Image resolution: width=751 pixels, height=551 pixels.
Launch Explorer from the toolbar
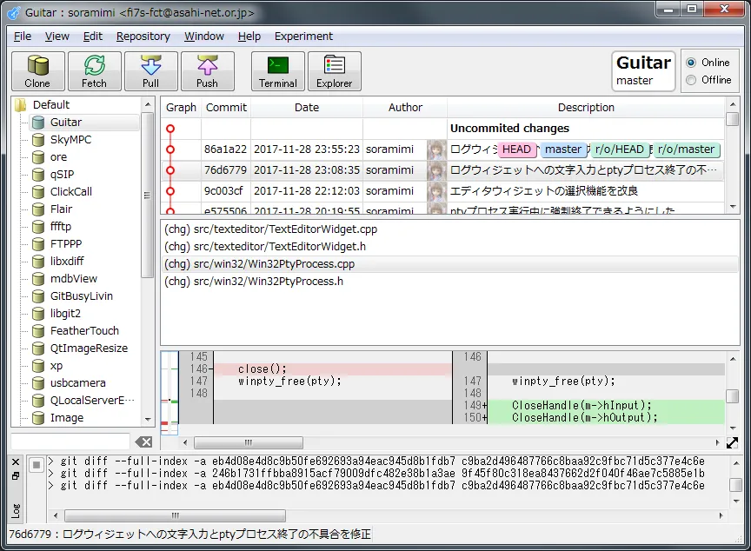[x=334, y=71]
